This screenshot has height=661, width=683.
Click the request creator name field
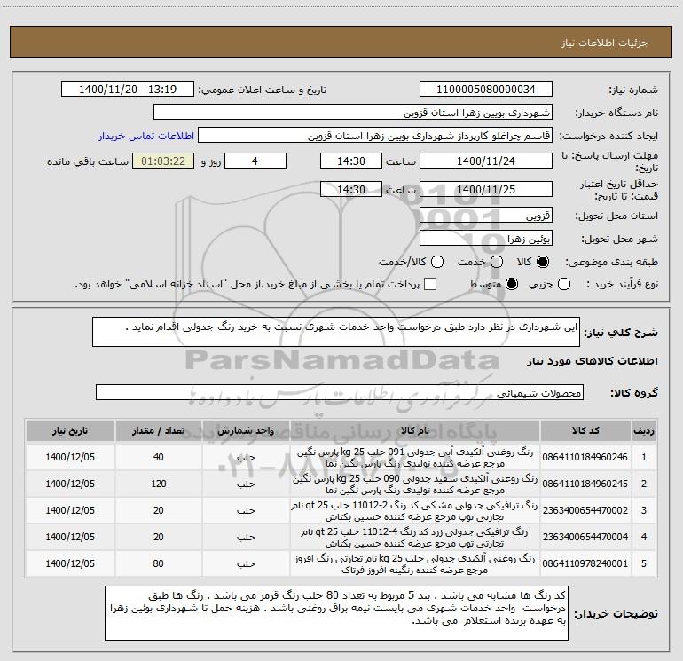[x=375, y=136]
